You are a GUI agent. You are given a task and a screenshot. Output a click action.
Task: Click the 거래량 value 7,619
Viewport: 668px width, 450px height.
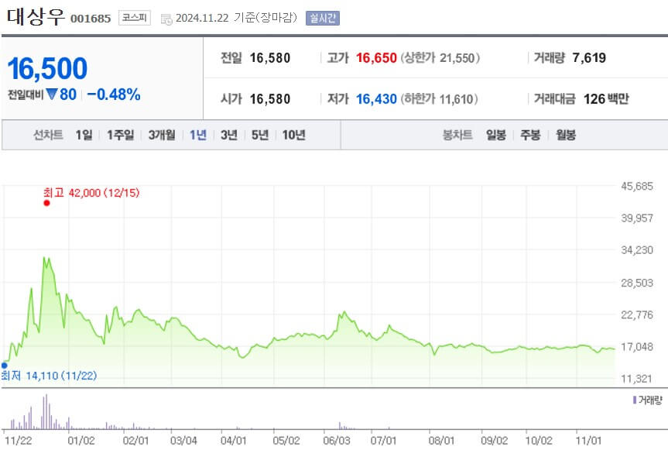click(589, 58)
